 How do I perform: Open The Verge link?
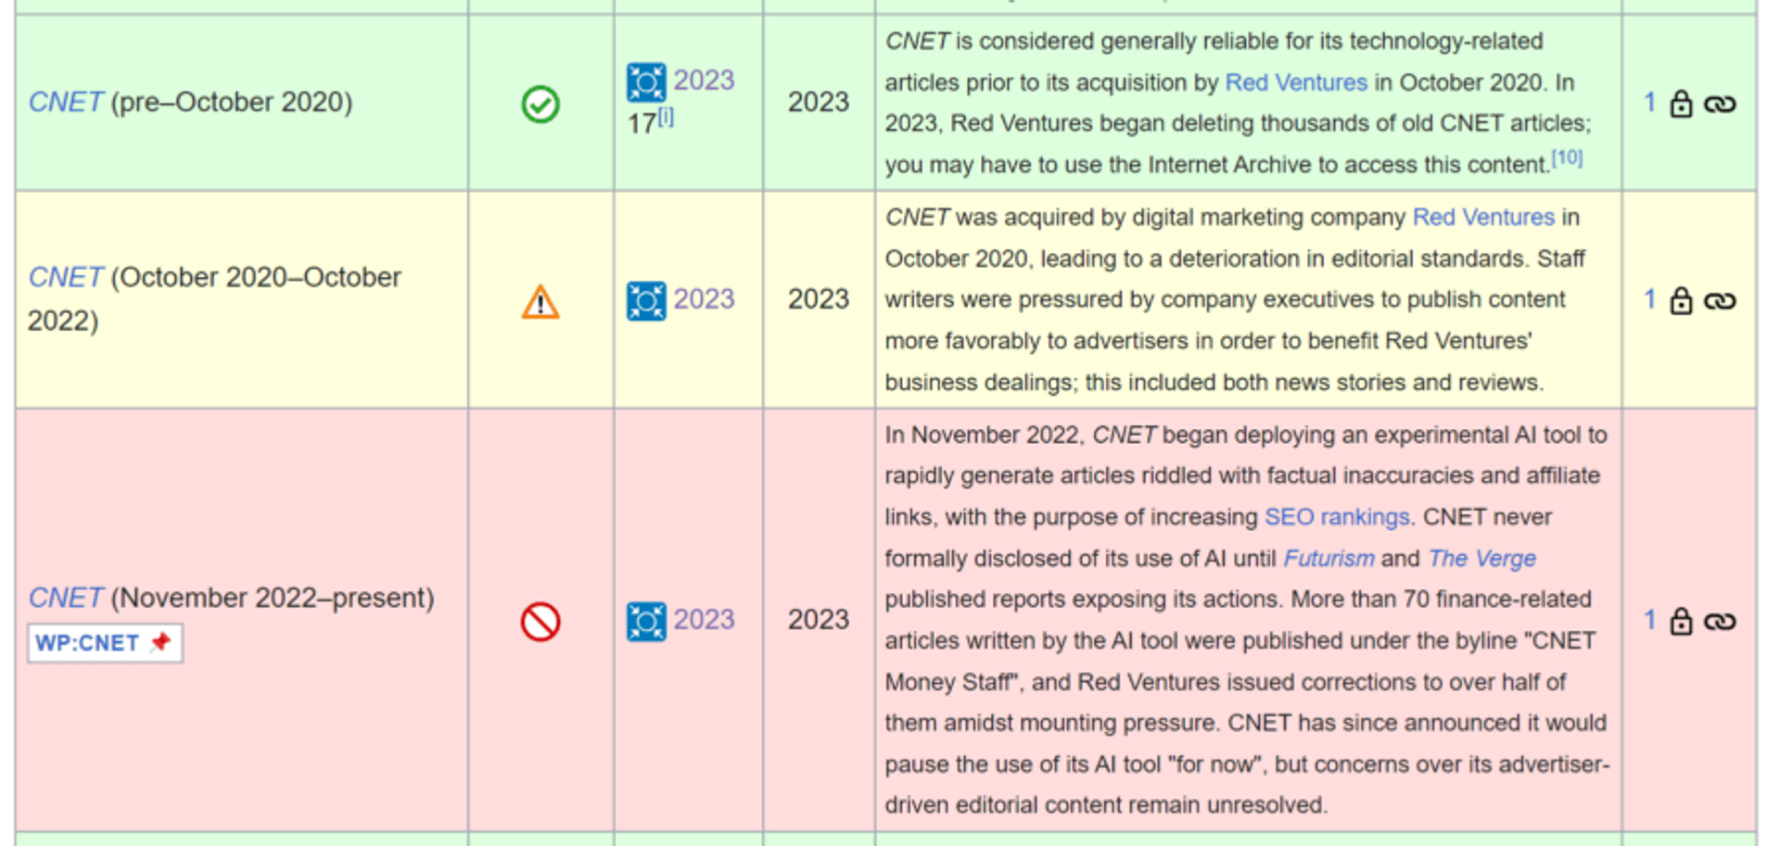(1481, 559)
